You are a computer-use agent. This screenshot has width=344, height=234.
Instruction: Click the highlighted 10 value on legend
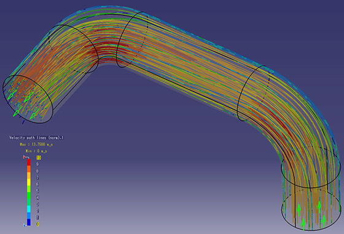(x=39, y=158)
